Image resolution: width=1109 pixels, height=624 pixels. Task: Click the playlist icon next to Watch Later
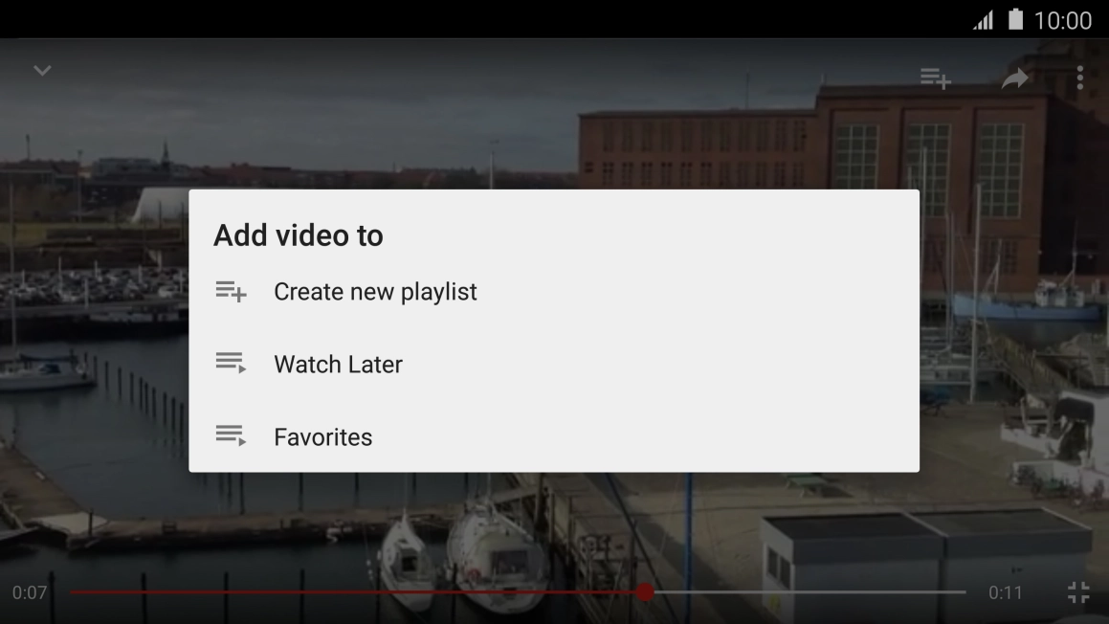point(231,364)
